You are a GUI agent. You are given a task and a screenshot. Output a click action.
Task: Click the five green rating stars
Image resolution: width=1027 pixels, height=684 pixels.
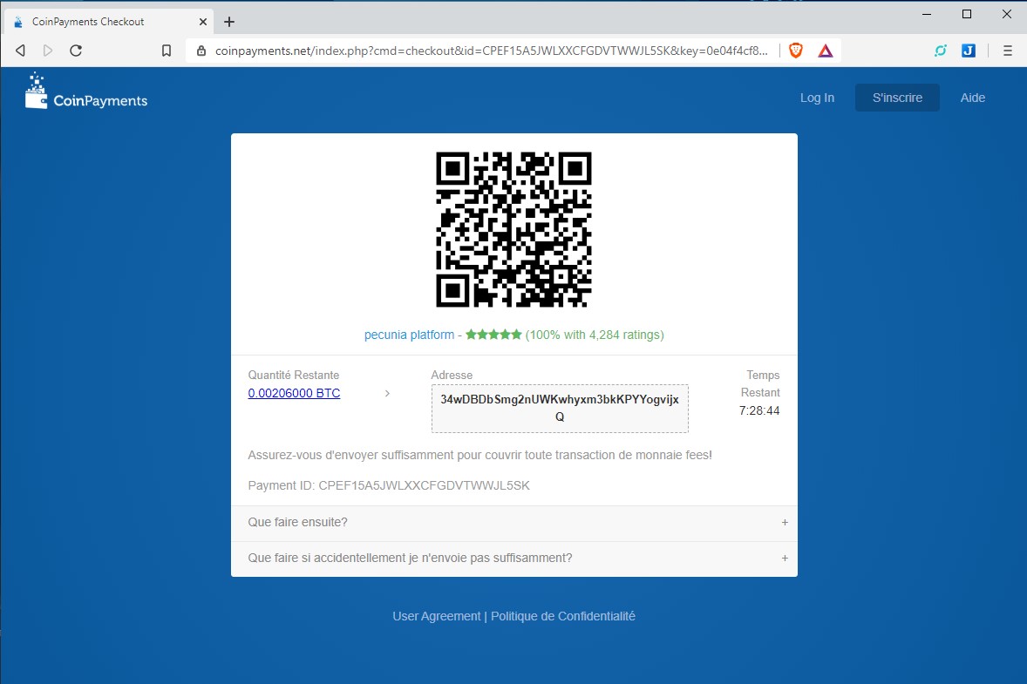click(x=493, y=335)
